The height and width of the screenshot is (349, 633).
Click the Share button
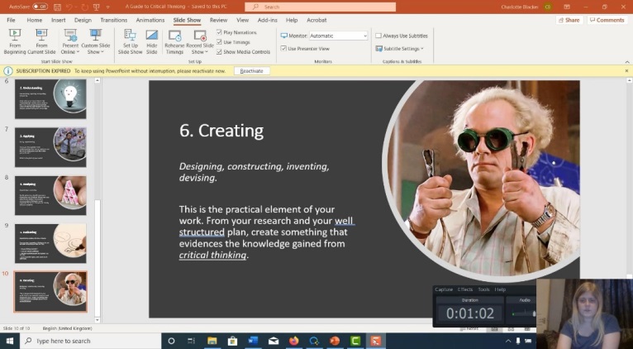[x=569, y=20]
